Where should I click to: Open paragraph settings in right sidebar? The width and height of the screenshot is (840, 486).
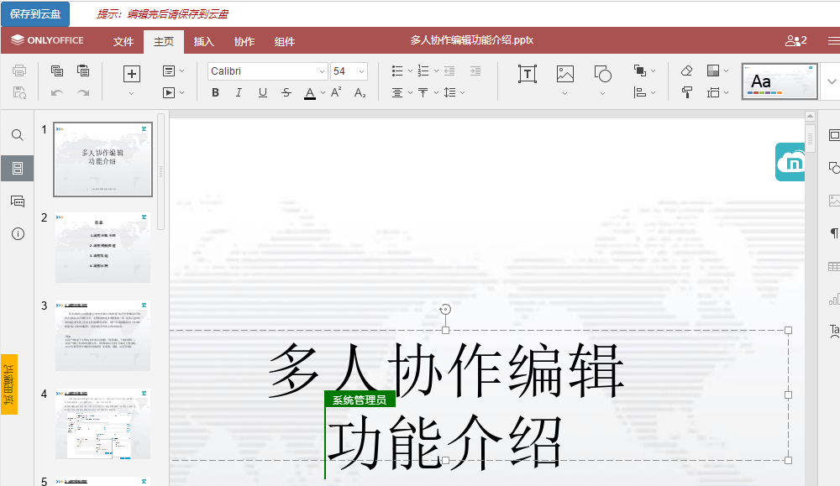[833, 233]
